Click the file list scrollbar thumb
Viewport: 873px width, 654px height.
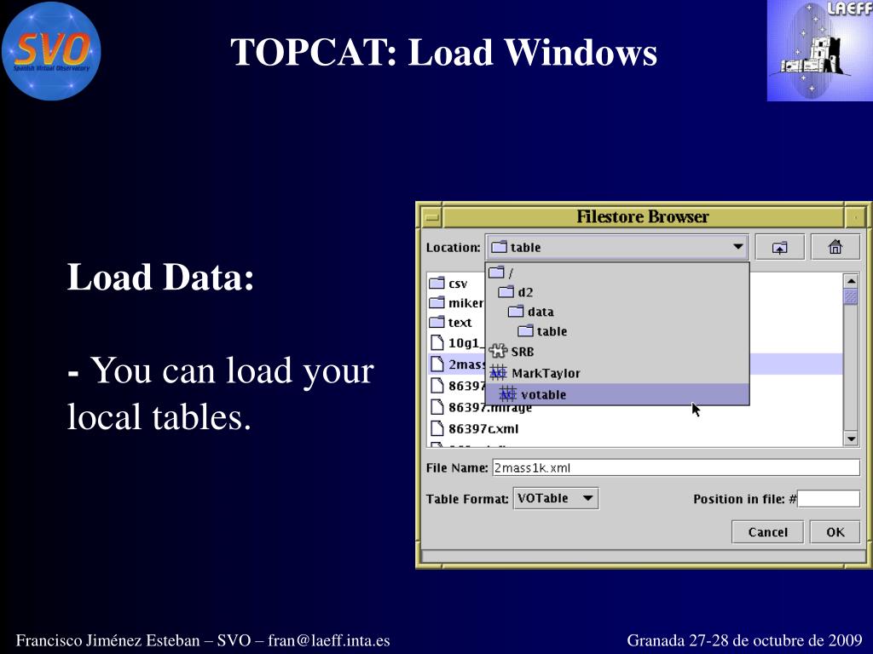[850, 295]
